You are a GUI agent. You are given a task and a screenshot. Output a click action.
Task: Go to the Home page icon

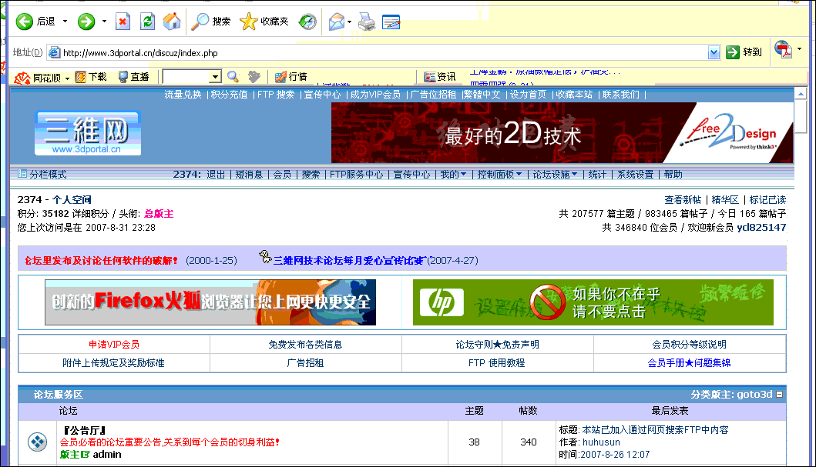point(172,22)
